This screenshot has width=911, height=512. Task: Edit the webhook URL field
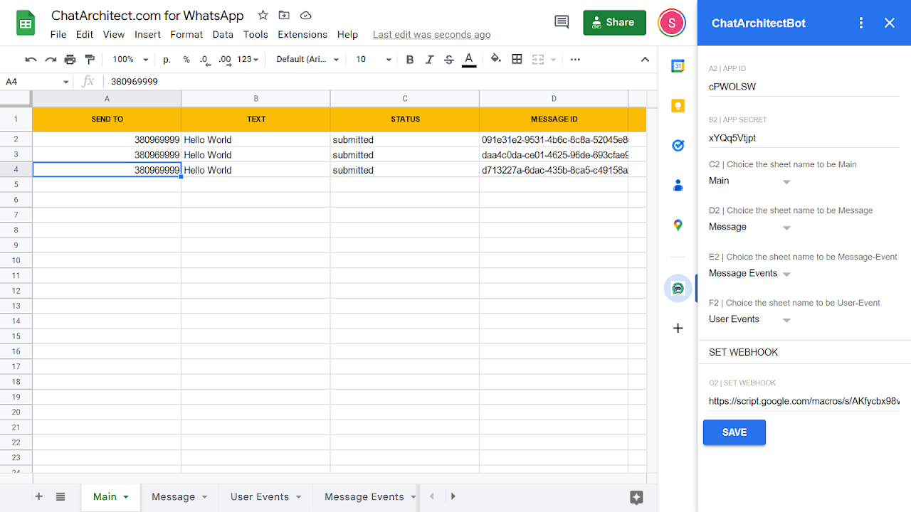click(x=804, y=401)
